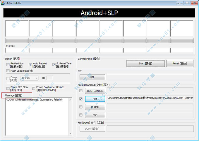The image size is (199, 141).
Task: Uncheck F. Reset Time option
Action: coord(54,64)
